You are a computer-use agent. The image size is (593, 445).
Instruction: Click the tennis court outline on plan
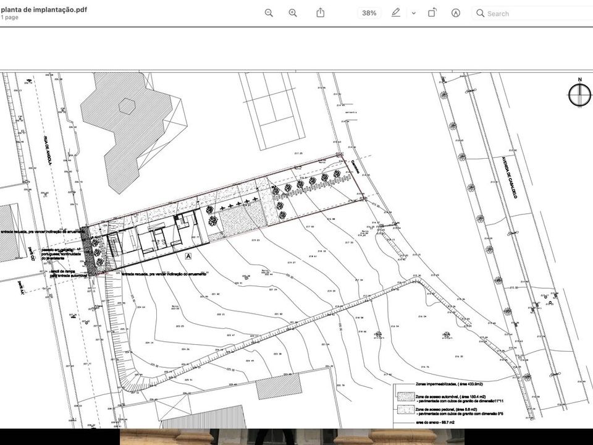point(272,111)
